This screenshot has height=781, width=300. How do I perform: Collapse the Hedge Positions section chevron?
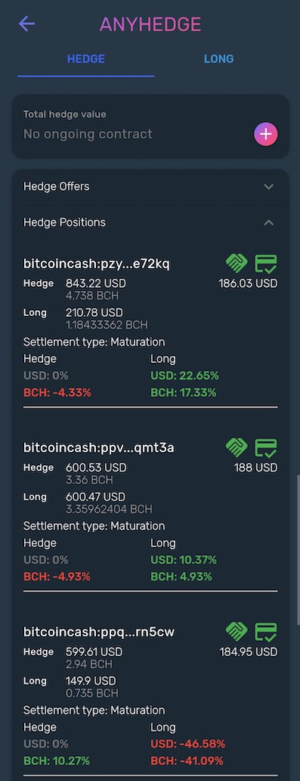pyautogui.click(x=269, y=223)
